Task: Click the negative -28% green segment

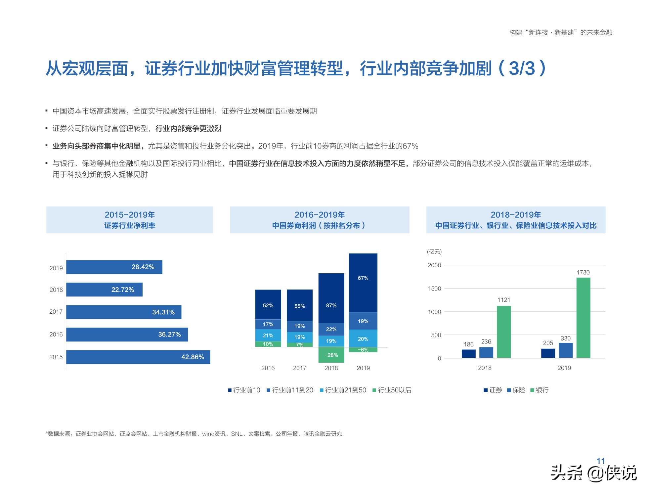Action: [x=331, y=355]
